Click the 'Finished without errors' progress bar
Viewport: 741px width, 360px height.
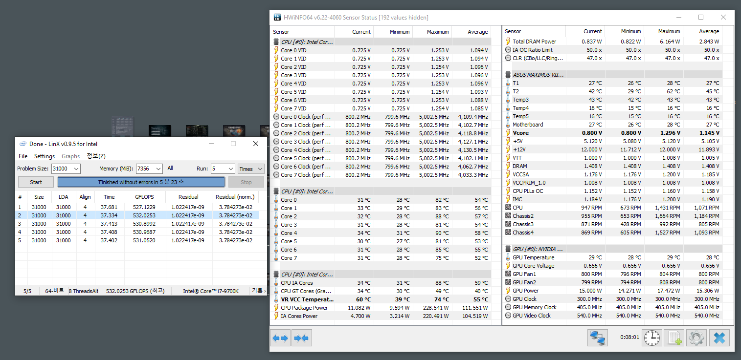click(x=141, y=182)
